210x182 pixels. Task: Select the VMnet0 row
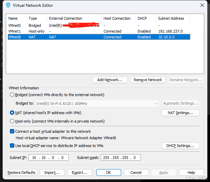point(99,25)
